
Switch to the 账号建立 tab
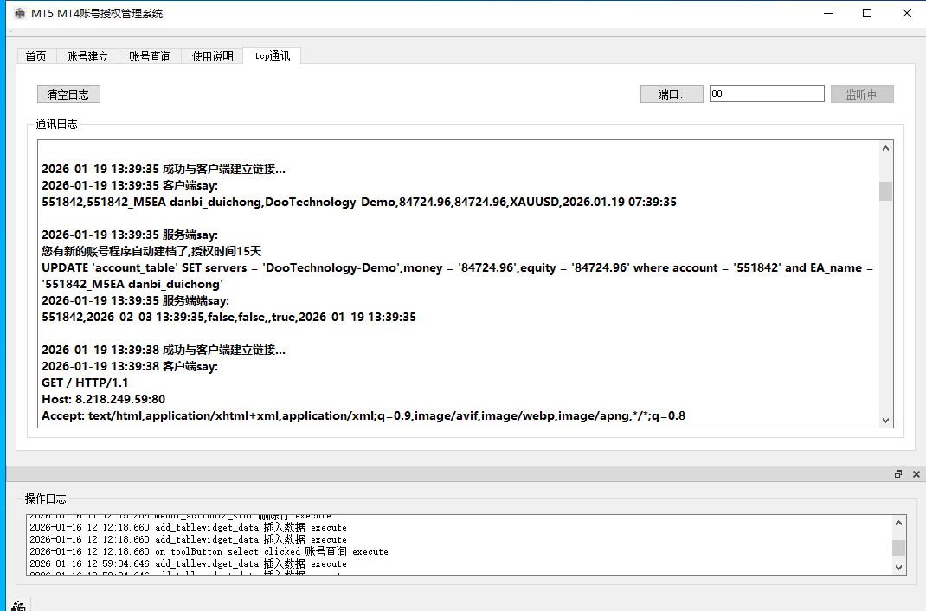87,56
